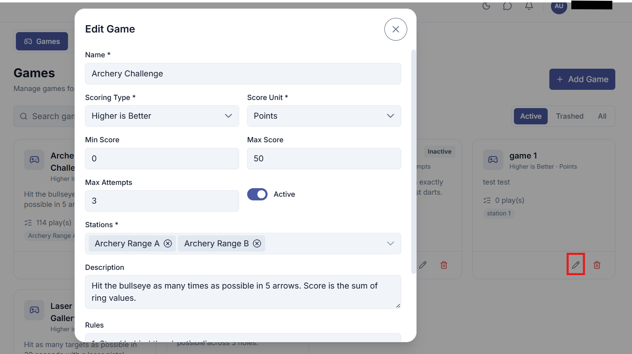Viewport: 632px width, 354px height.
Task: Remove Archery Range B station chip
Action: pyautogui.click(x=257, y=243)
